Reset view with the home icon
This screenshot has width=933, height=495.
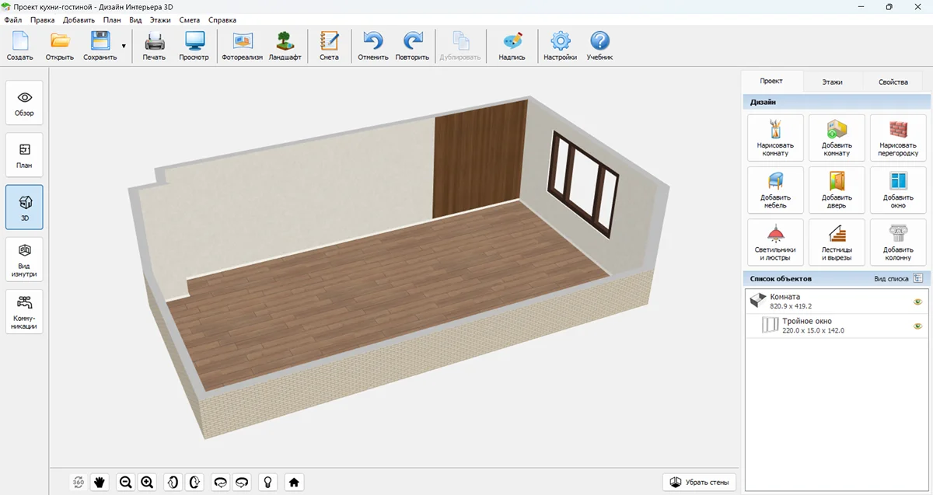click(x=294, y=483)
